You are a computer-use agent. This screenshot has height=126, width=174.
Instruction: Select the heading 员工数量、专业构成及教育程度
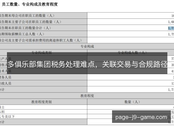30,4
